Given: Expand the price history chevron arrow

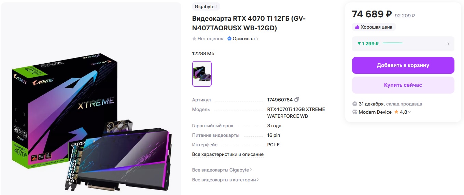Looking at the screenshot, I should [x=448, y=44].
